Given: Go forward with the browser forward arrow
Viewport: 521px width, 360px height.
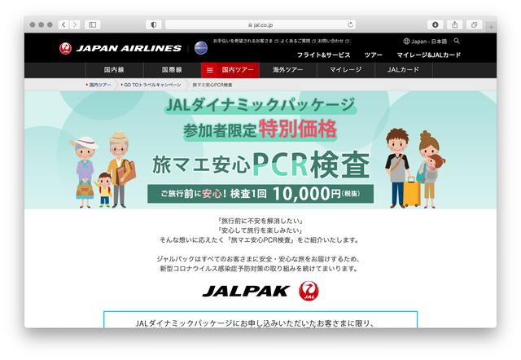Looking at the screenshot, I should coord(75,24).
